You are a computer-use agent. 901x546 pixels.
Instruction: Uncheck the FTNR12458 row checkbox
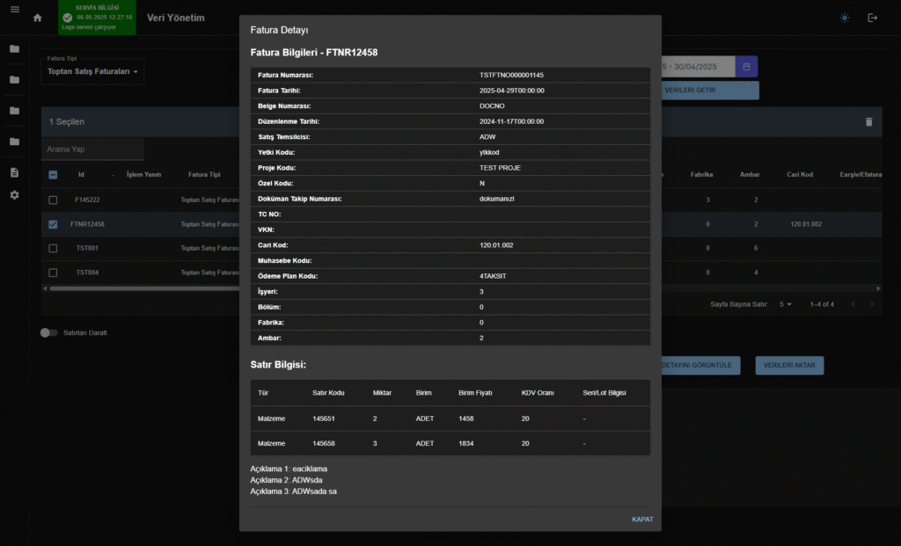[53, 225]
